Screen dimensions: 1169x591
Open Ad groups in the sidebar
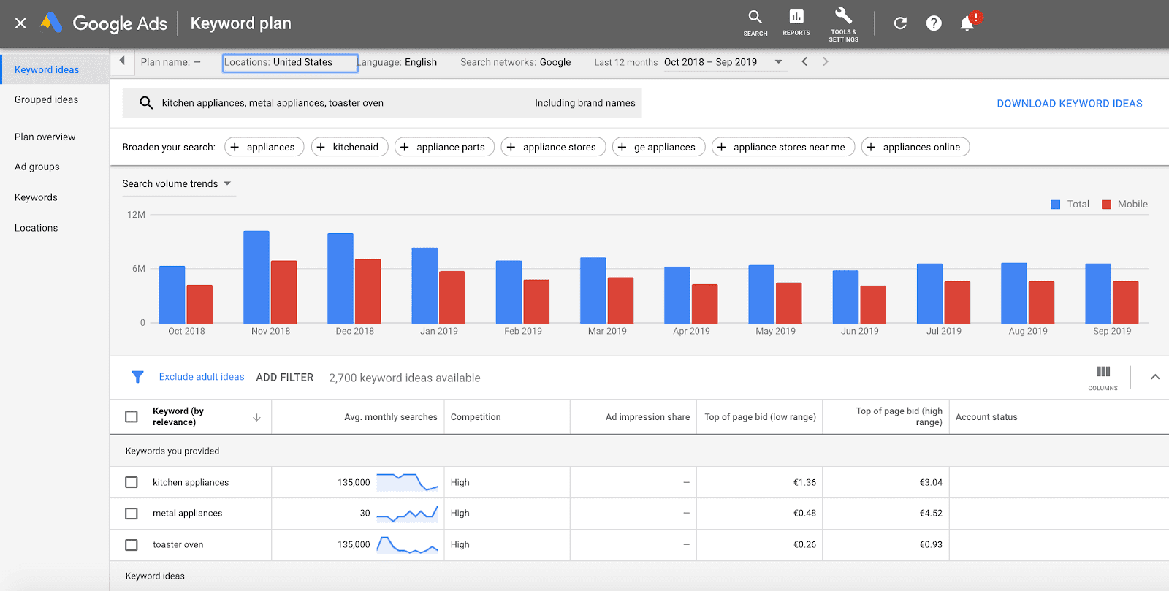[x=37, y=167]
